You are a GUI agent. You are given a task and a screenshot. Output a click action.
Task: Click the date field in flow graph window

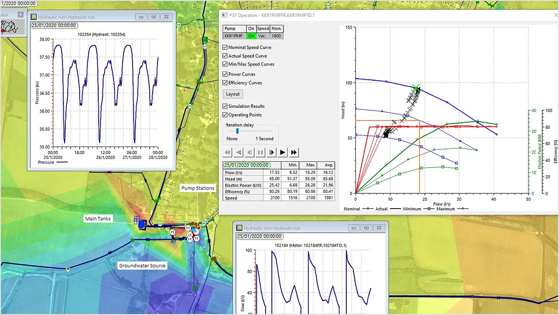pyautogui.click(x=260, y=237)
